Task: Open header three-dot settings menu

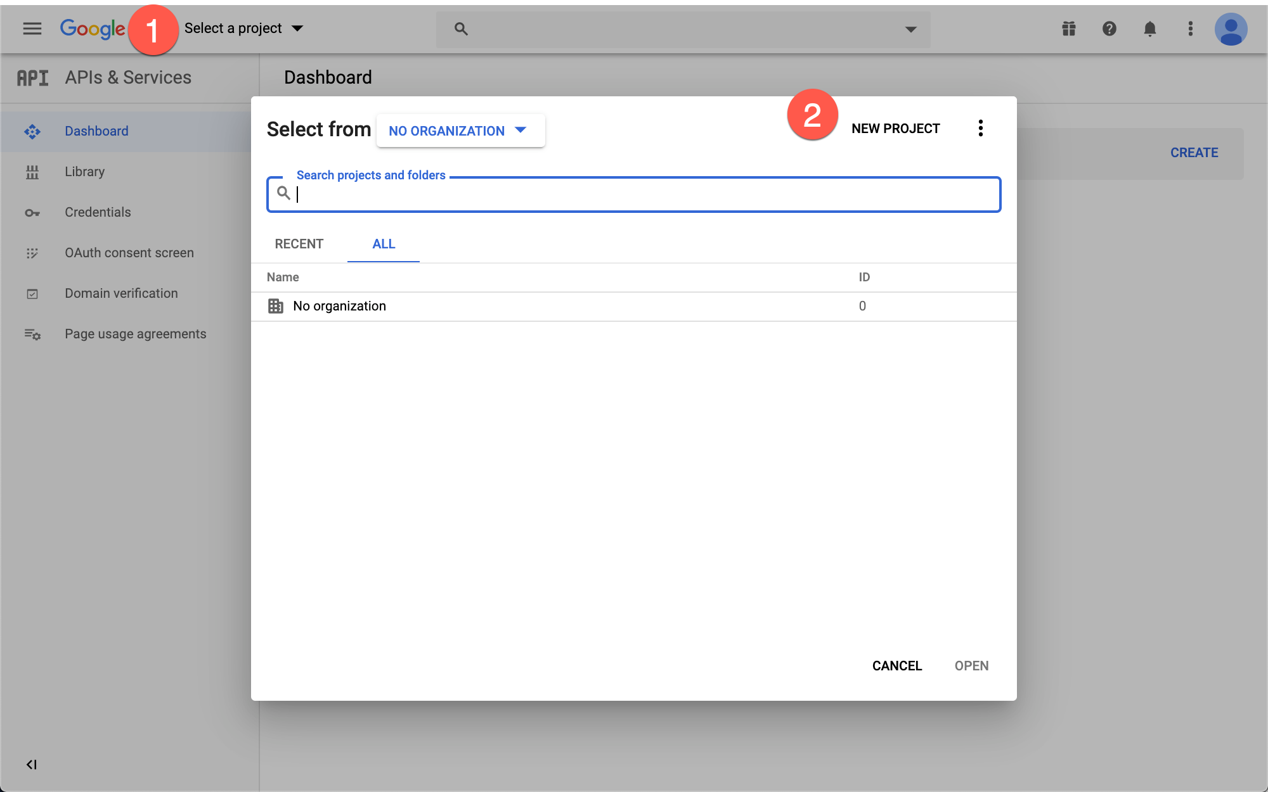Action: (1191, 29)
